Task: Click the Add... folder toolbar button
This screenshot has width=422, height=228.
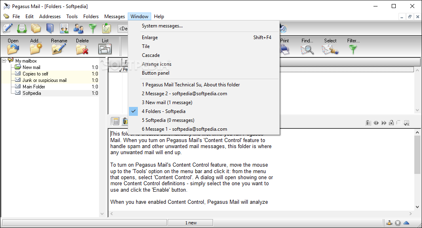Action: coord(36,46)
